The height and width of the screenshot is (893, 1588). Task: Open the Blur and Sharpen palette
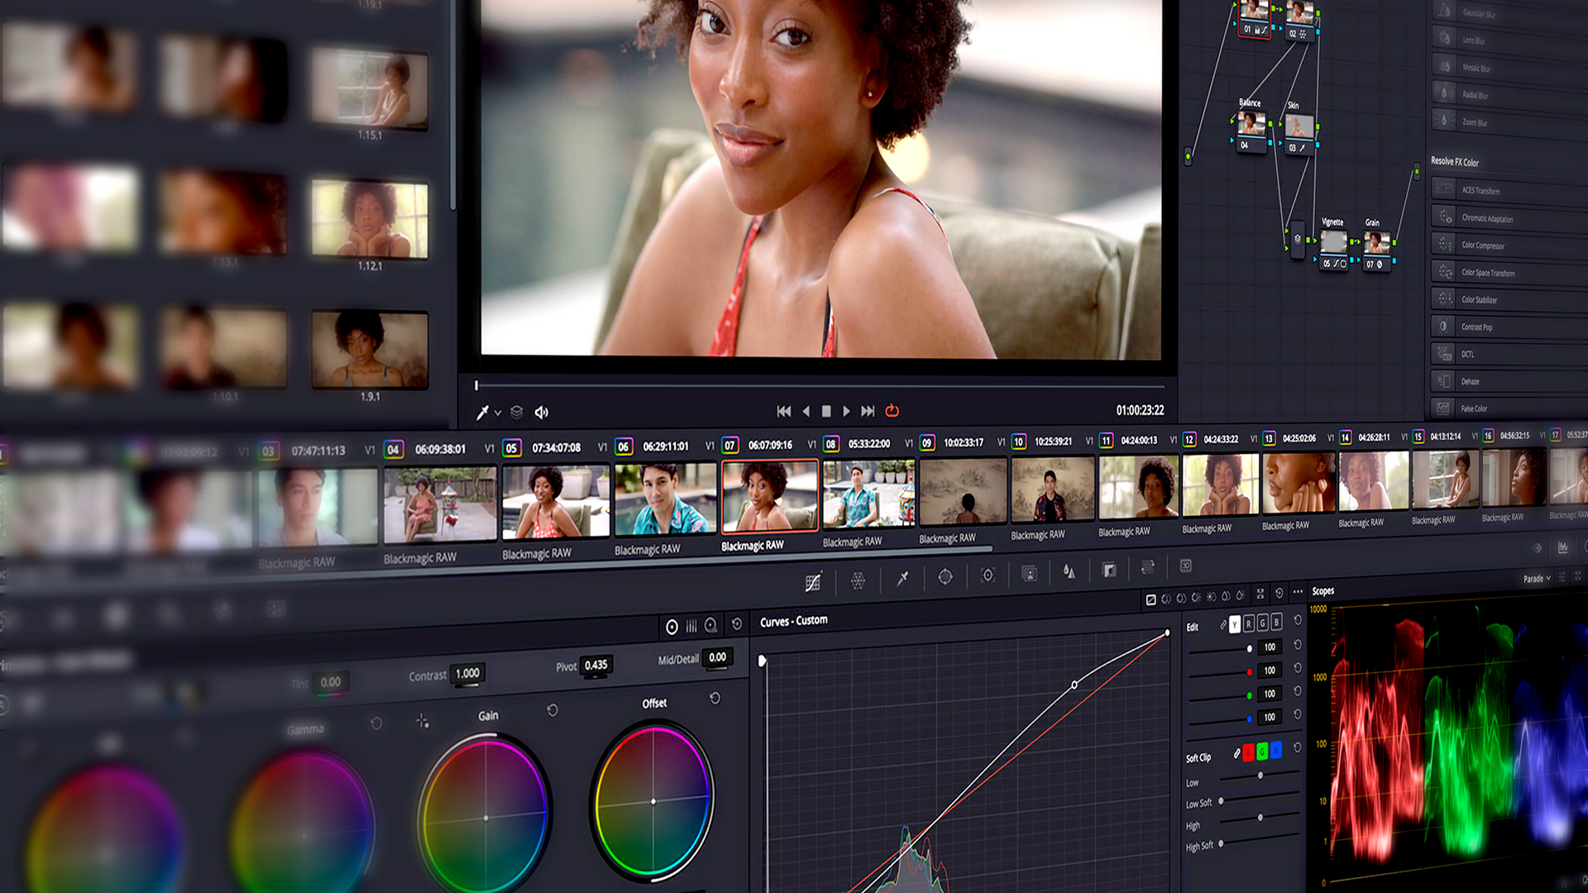click(x=1069, y=571)
